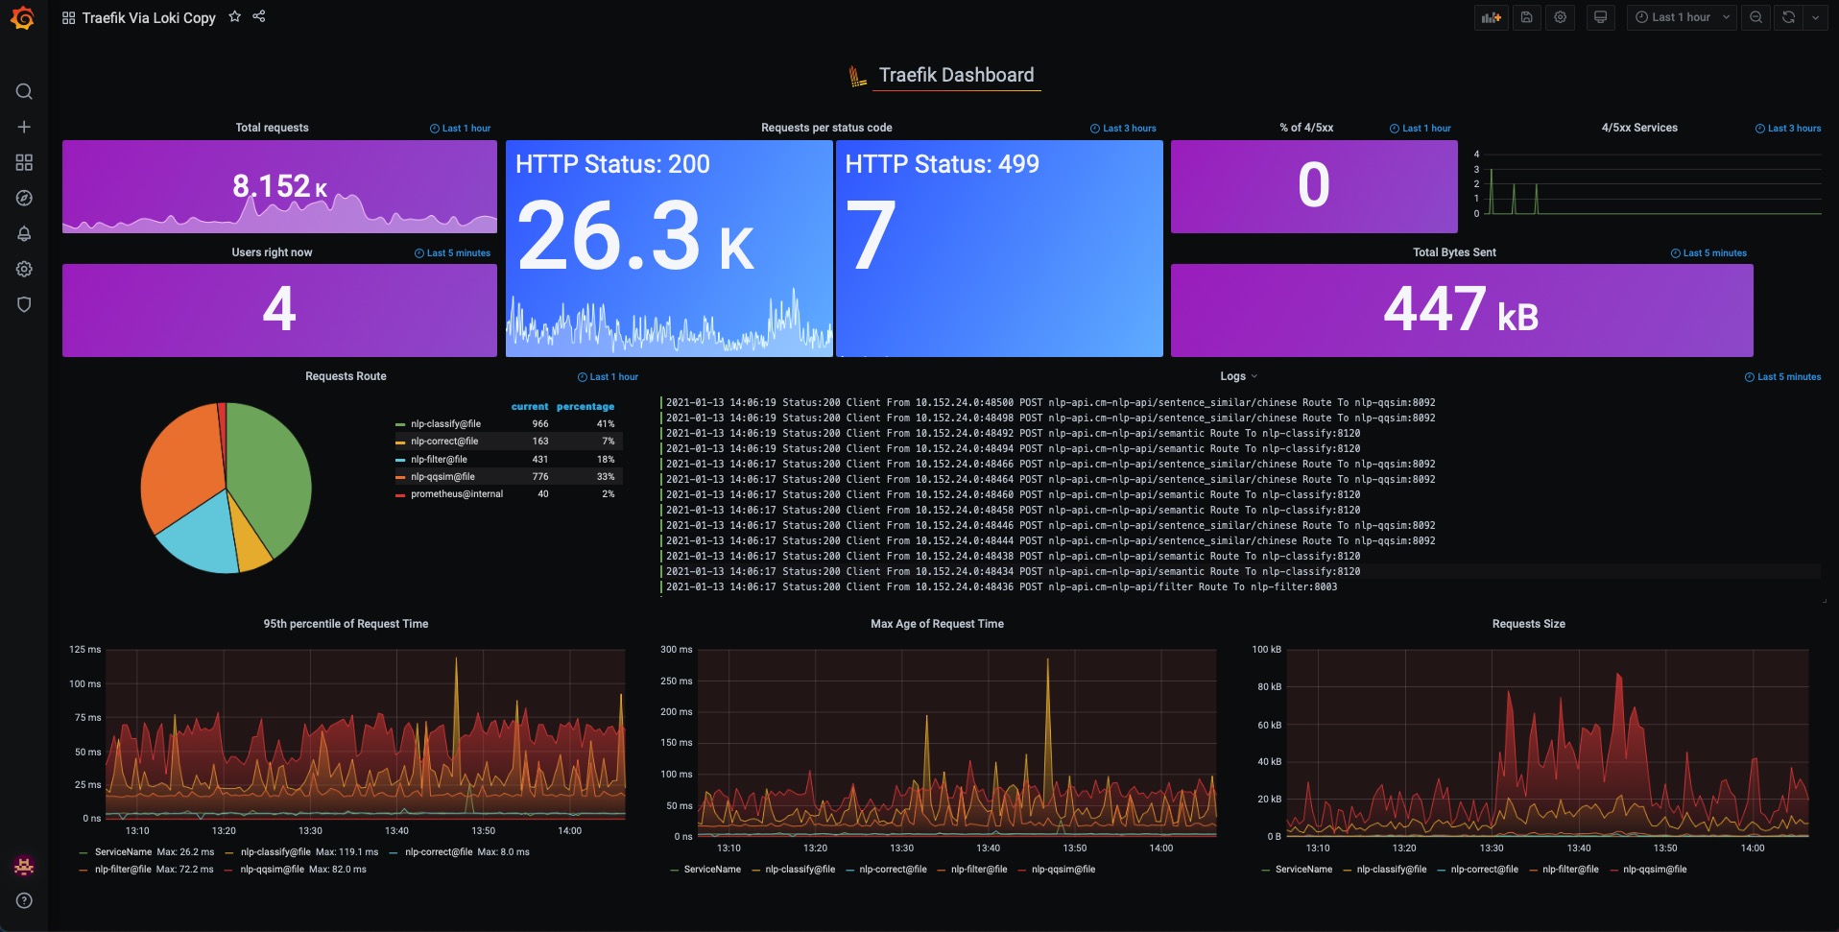1839x932 pixels.
Task: Toggle nlp-qqsim@file series in Requests Size legend
Action: point(1655,870)
